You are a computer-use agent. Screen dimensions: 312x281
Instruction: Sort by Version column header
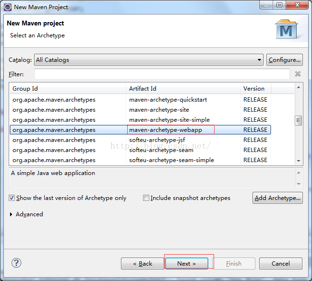255,89
